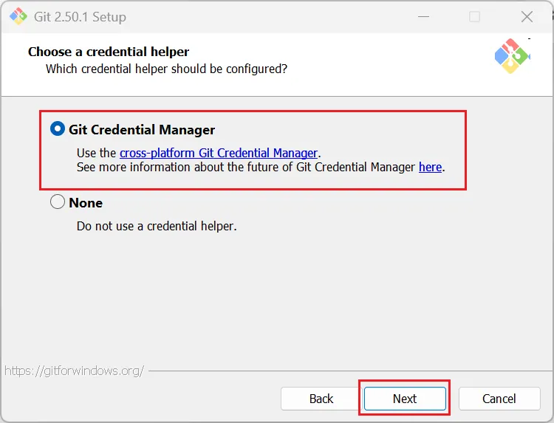
Task: Select the None credential helper option
Action: (57, 202)
